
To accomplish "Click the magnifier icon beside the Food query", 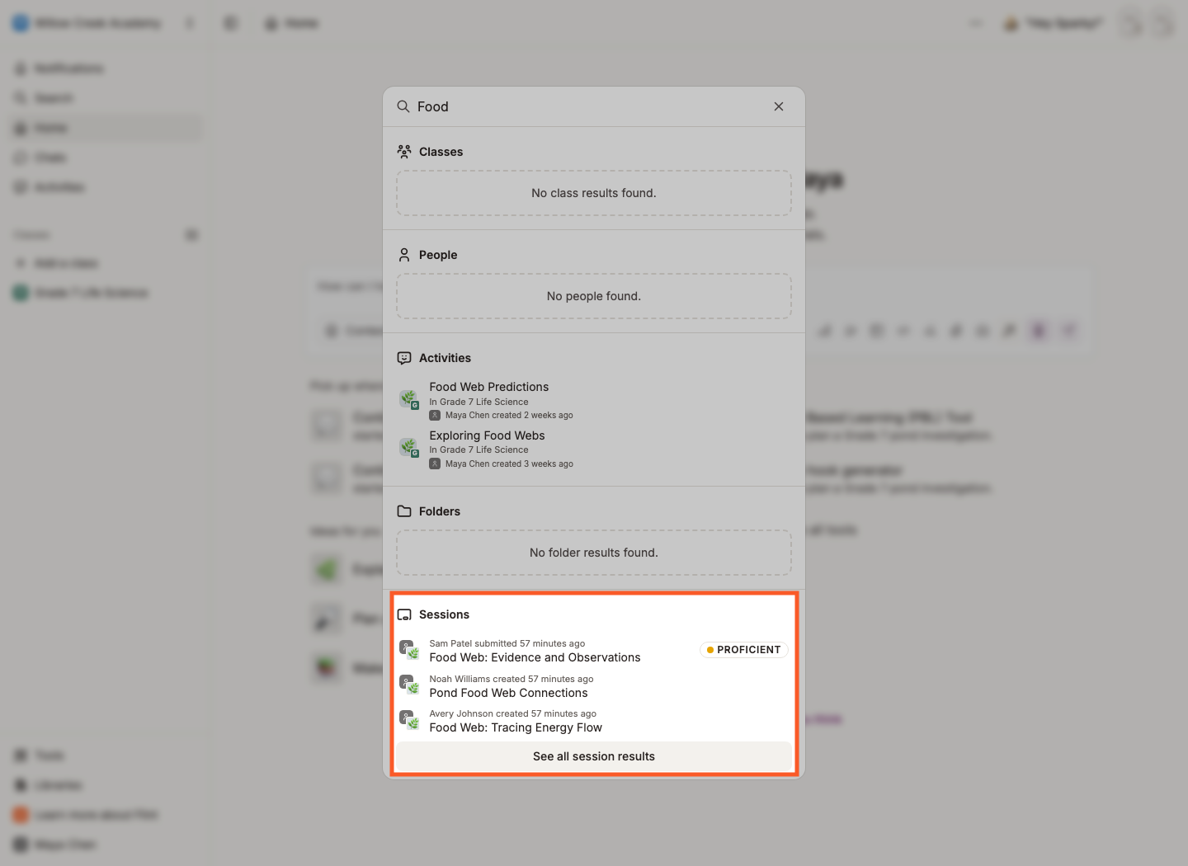I will (x=403, y=106).
